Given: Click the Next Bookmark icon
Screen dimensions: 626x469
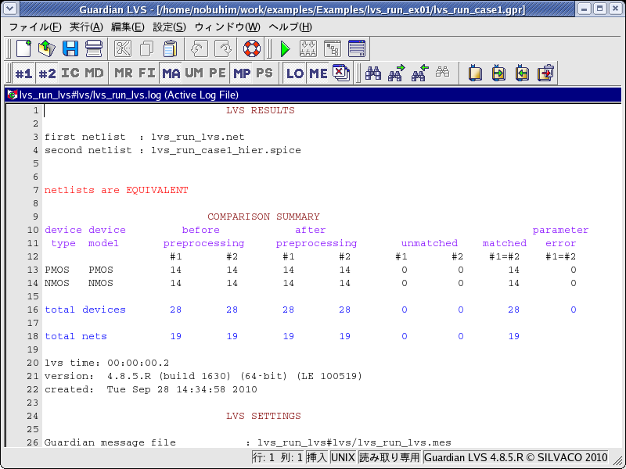Looking at the screenshot, I should [498, 73].
